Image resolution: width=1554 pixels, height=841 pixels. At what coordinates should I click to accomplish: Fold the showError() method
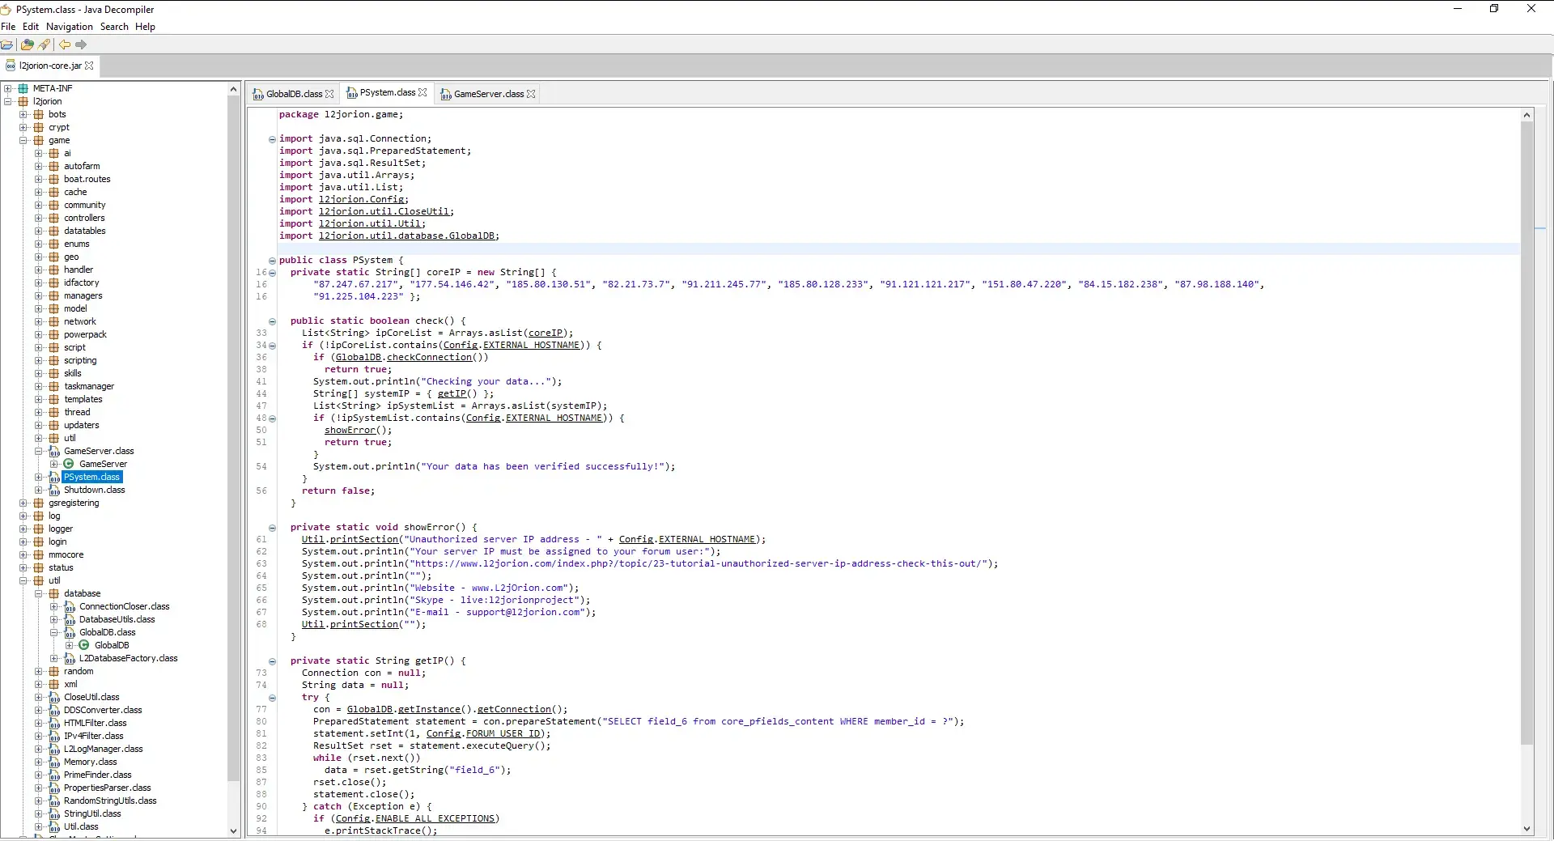(272, 528)
